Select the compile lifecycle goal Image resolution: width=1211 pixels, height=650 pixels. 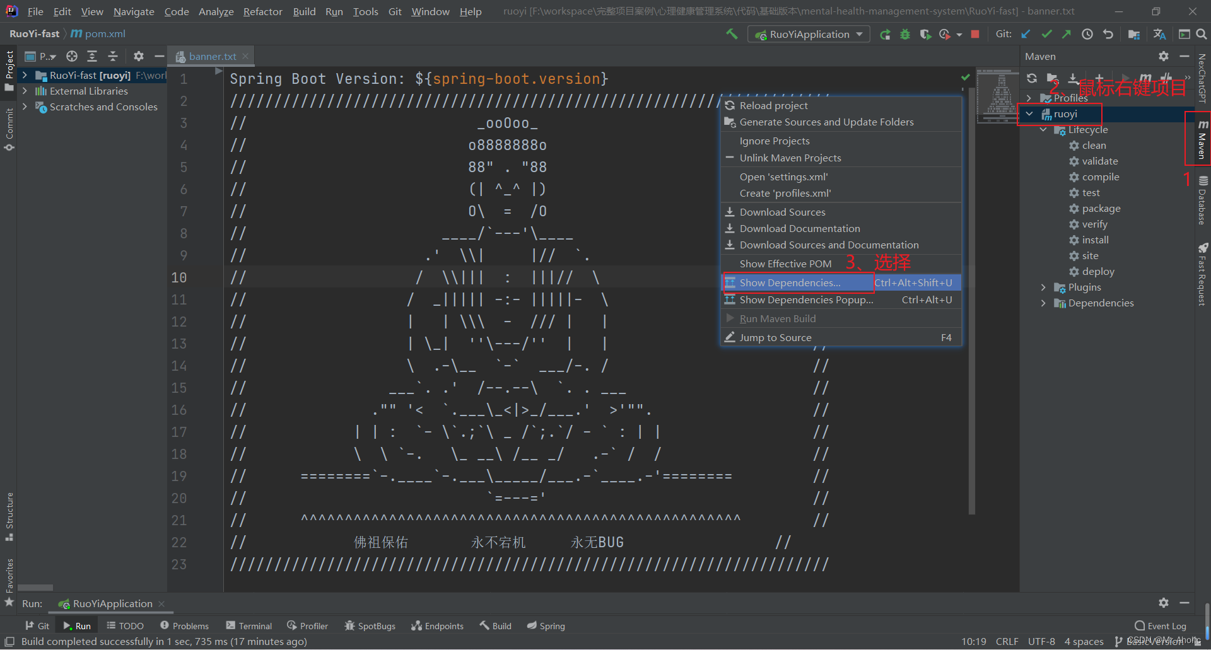1101,177
